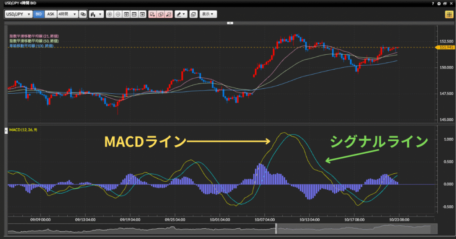Zoom out the chart with minus icon
This screenshot has height=239, width=456.
point(118,14)
